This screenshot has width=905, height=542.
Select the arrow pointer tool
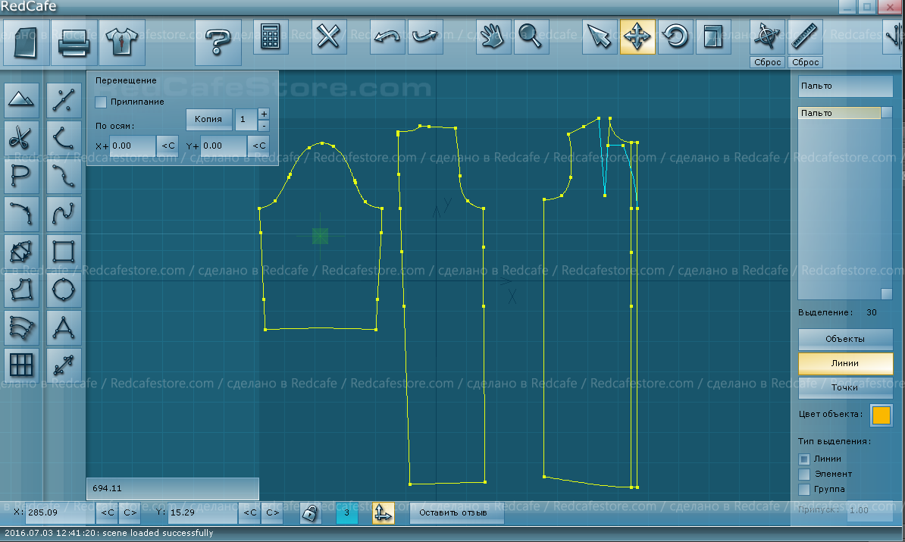coord(599,37)
